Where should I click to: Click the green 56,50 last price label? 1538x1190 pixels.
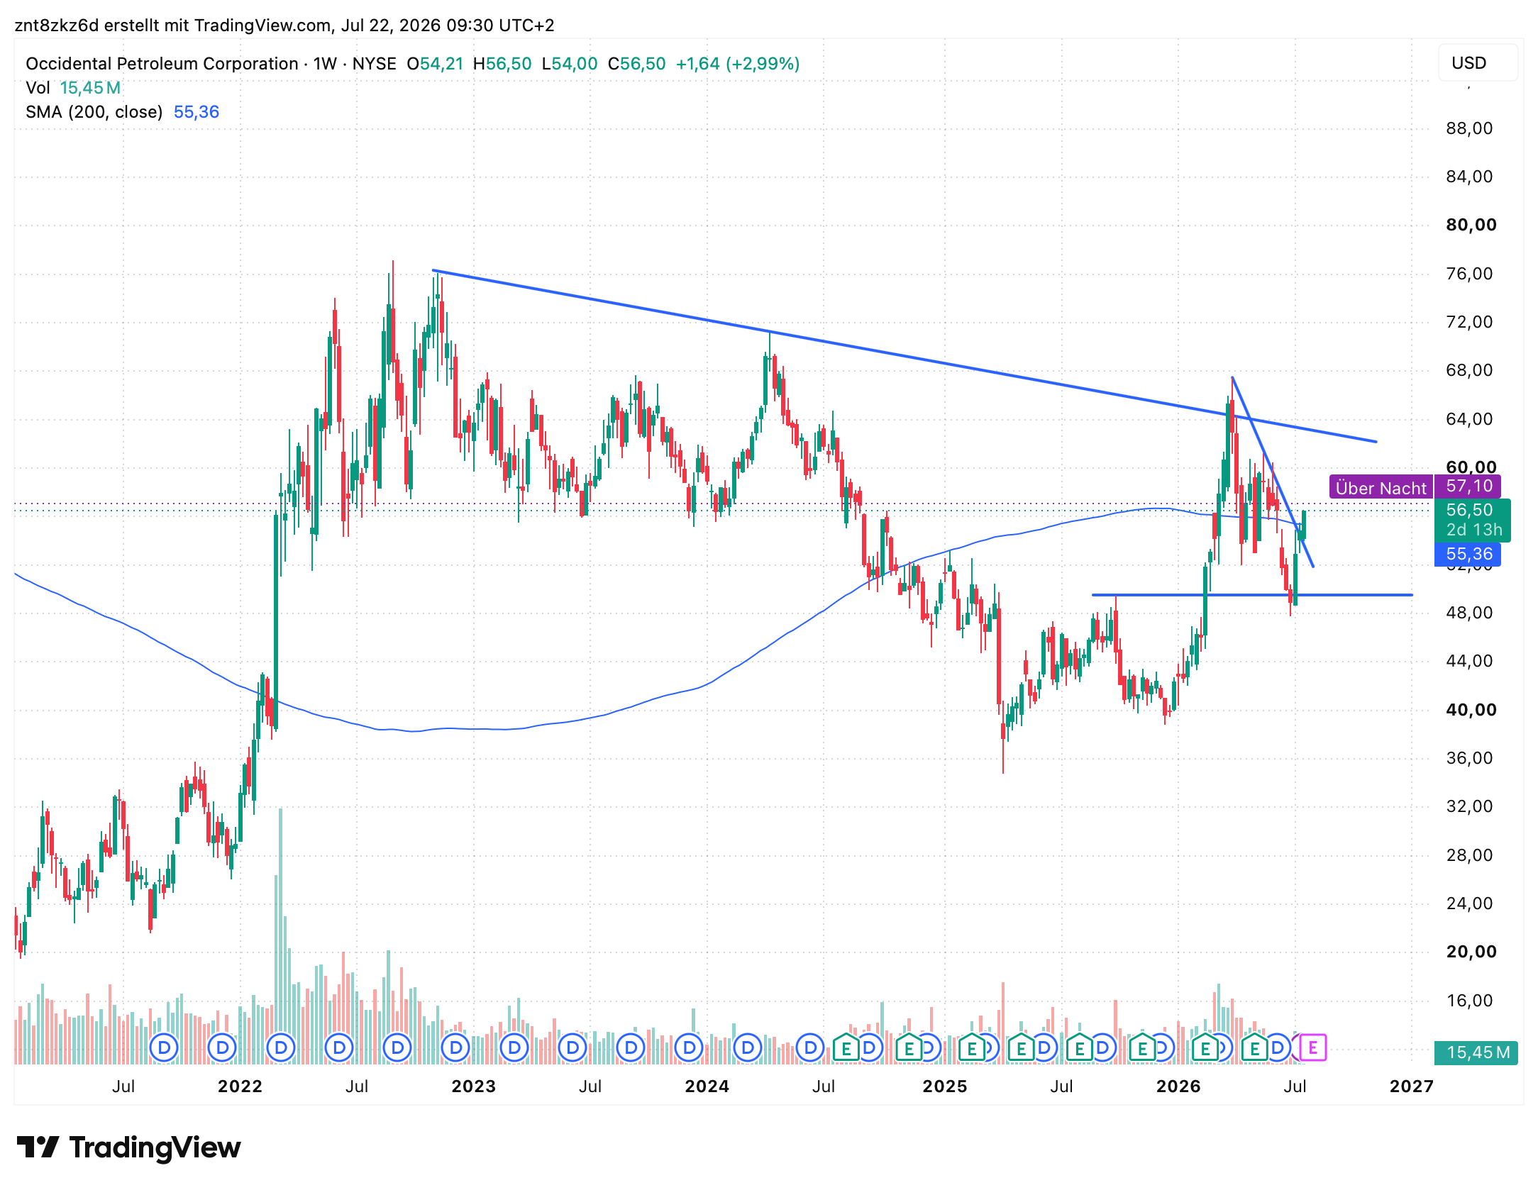[x=1472, y=520]
